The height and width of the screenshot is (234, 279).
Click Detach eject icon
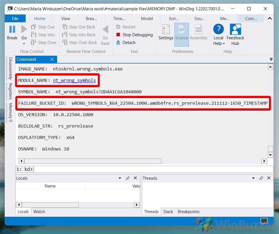[x=118, y=42]
